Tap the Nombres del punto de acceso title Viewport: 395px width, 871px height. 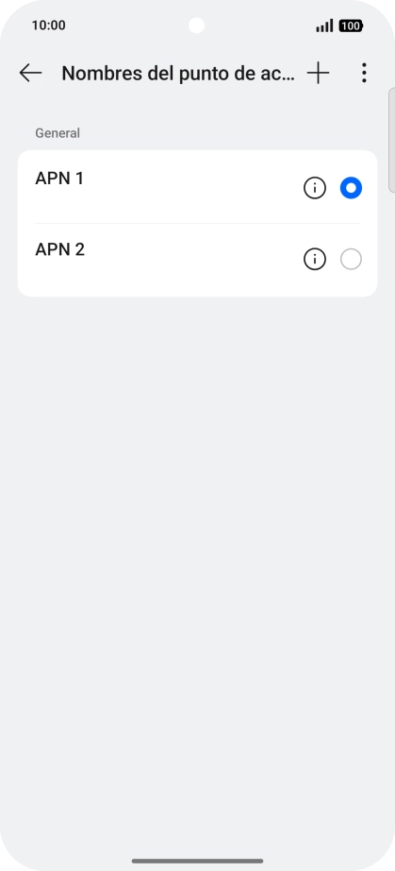(178, 74)
